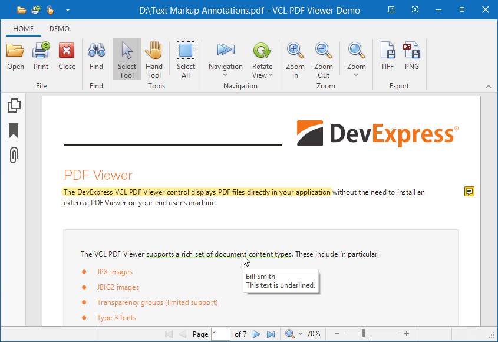
Task: Switch to the Hand Tool
Action: tap(154, 59)
